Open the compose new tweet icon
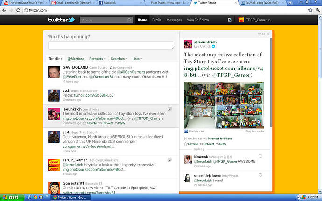The image size is (322, 201). (x=229, y=21)
